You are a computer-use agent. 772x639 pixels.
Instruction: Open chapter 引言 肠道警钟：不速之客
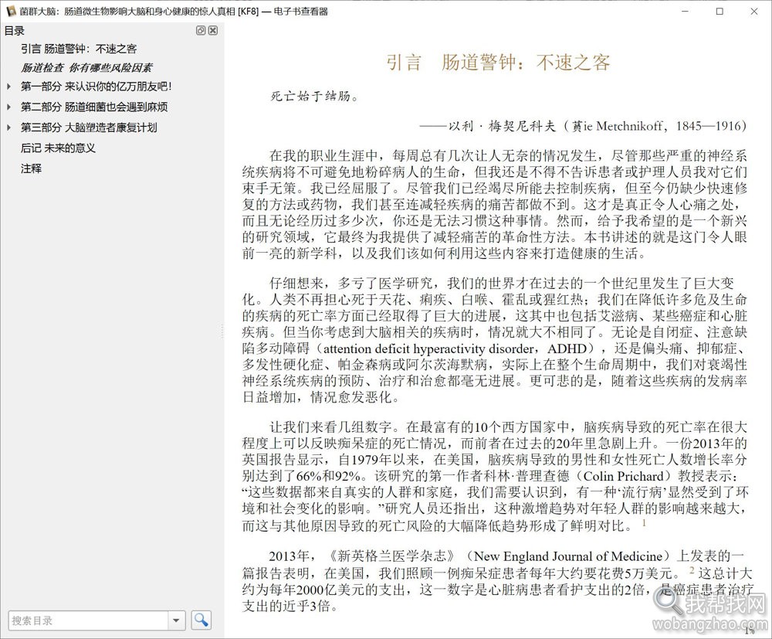tap(79, 49)
